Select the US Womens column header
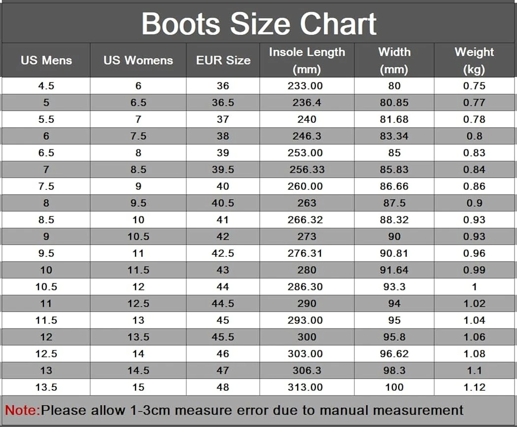This screenshot has width=517, height=427. [138, 61]
